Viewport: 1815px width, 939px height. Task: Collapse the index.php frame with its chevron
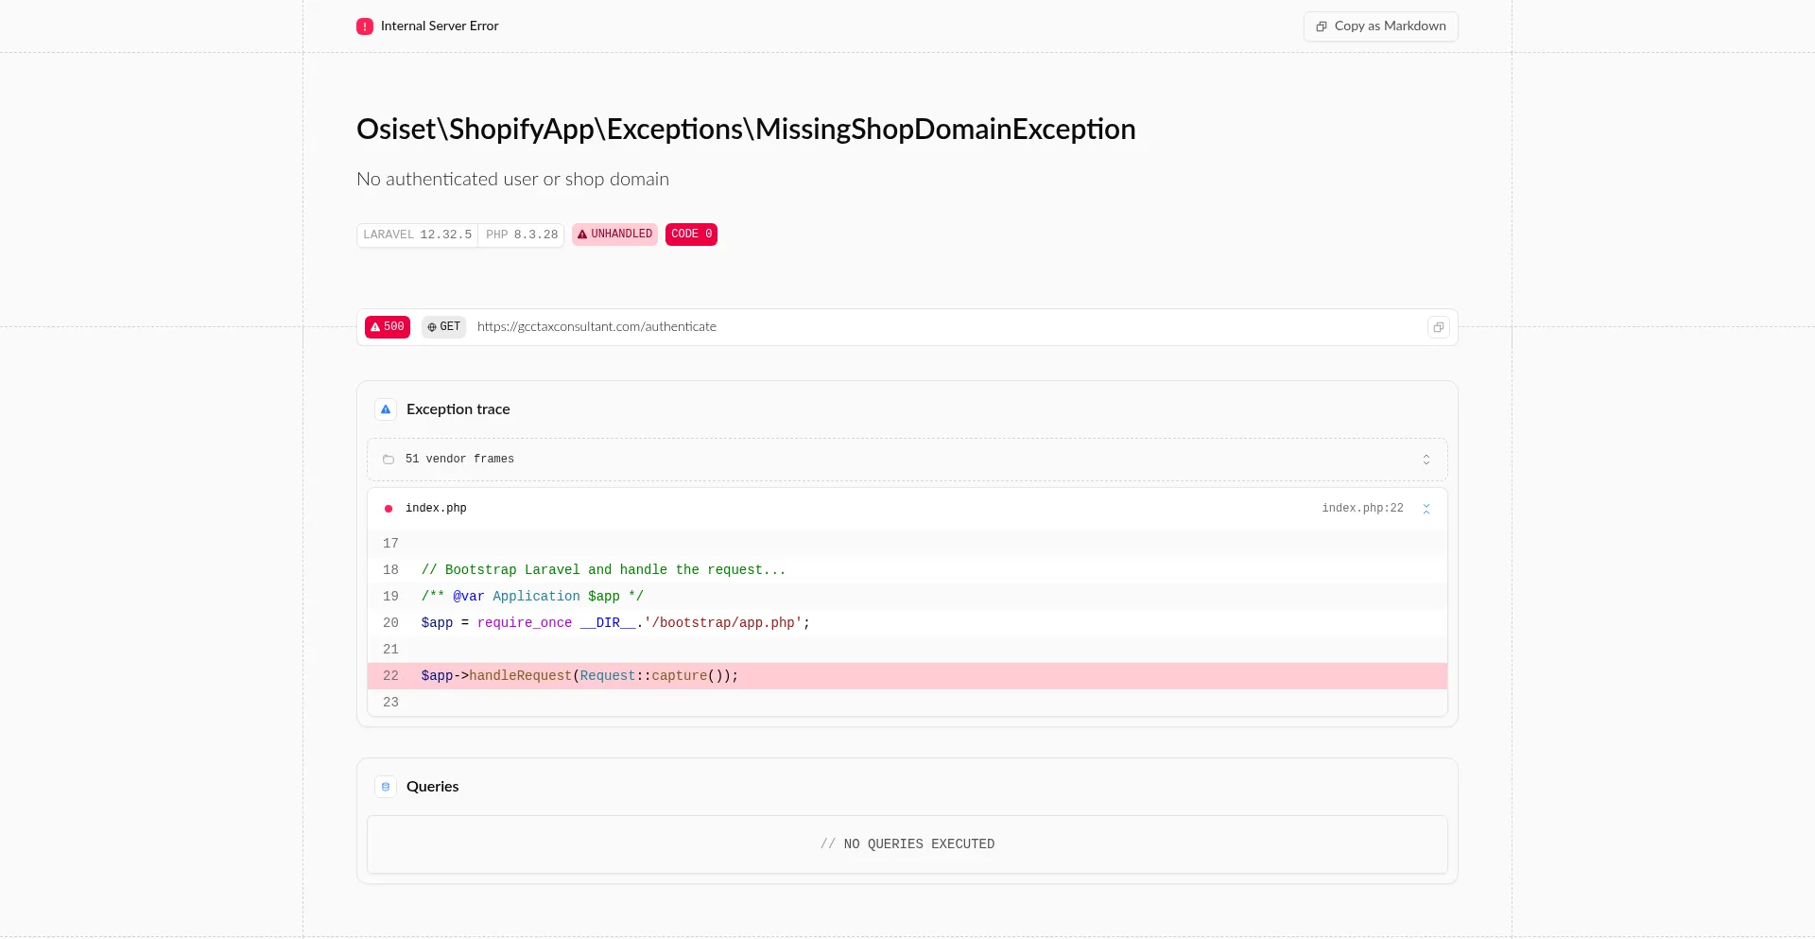pos(1426,509)
